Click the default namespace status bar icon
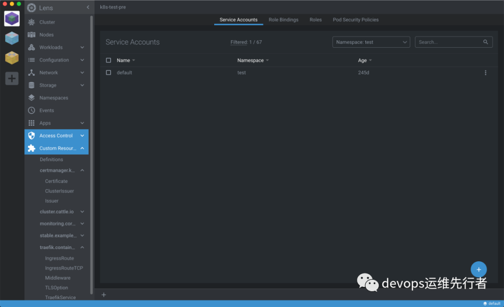 (x=485, y=303)
